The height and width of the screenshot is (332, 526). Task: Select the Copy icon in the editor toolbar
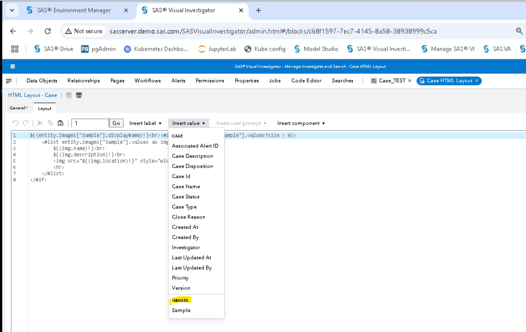[x=50, y=123]
